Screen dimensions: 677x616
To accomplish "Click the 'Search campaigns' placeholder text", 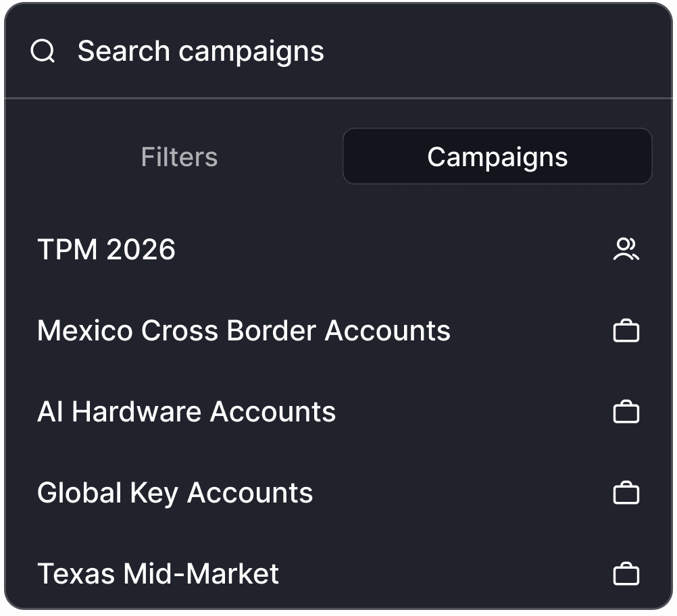I will pyautogui.click(x=201, y=52).
